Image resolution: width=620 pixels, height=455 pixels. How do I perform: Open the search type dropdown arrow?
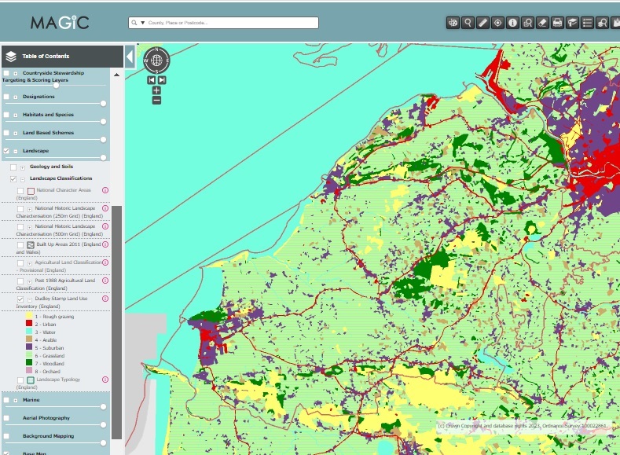[x=143, y=23]
